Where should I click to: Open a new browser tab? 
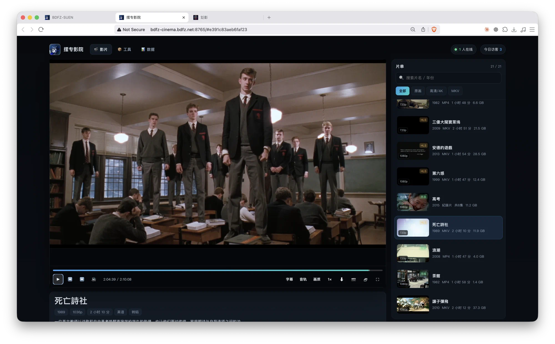pyautogui.click(x=269, y=17)
